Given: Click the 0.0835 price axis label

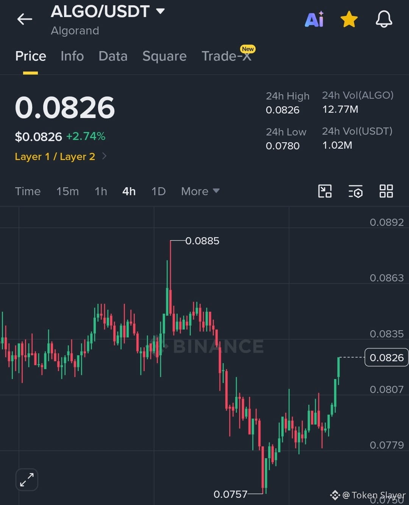Looking at the screenshot, I should pyautogui.click(x=387, y=334).
